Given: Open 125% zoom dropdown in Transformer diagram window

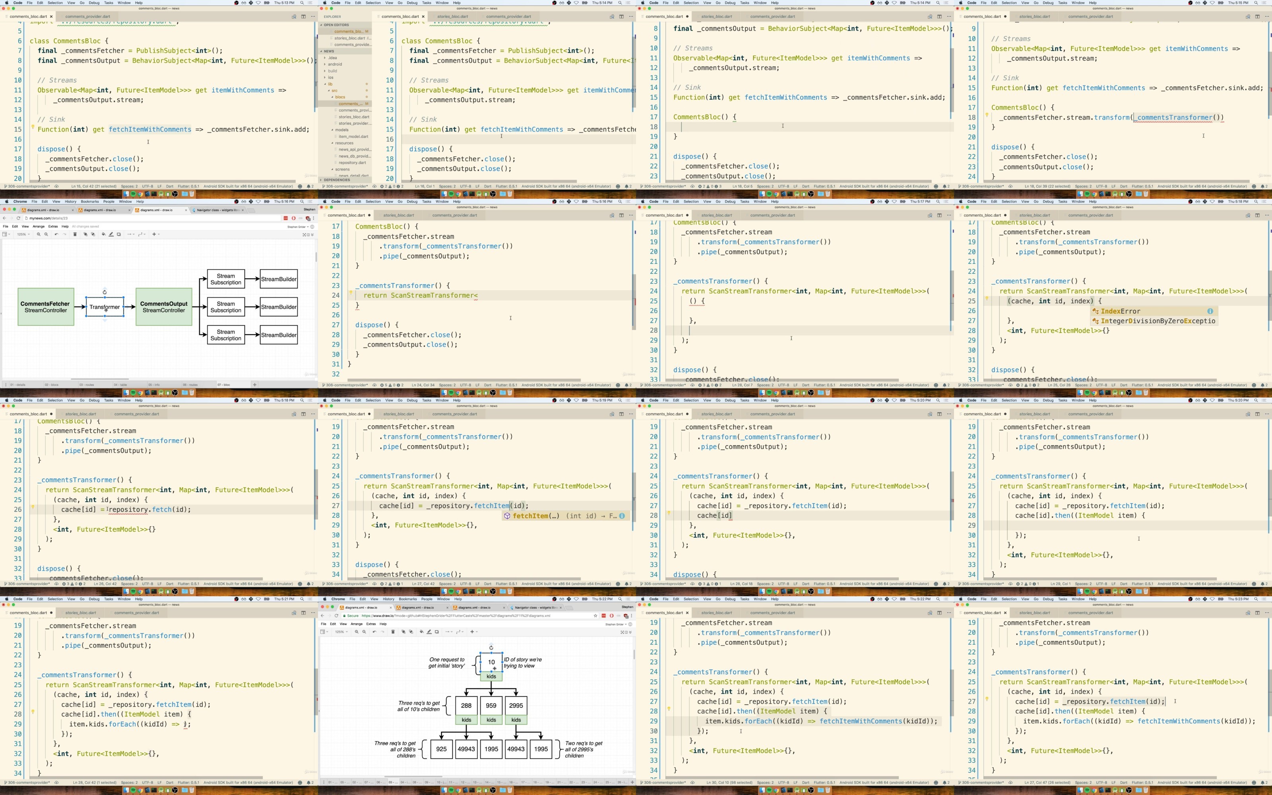Looking at the screenshot, I should [23, 235].
